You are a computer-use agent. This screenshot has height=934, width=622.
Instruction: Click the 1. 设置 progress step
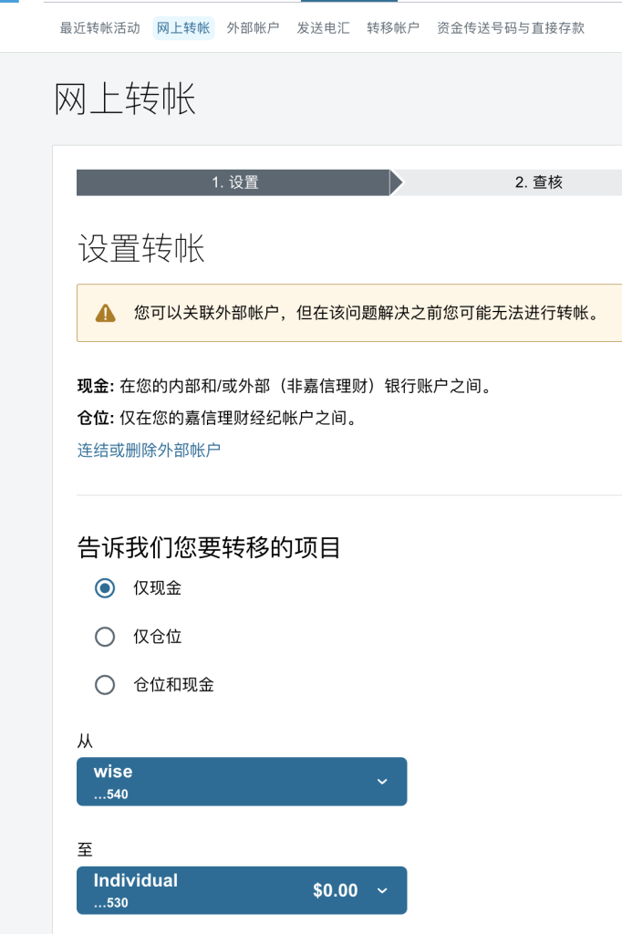[233, 182]
